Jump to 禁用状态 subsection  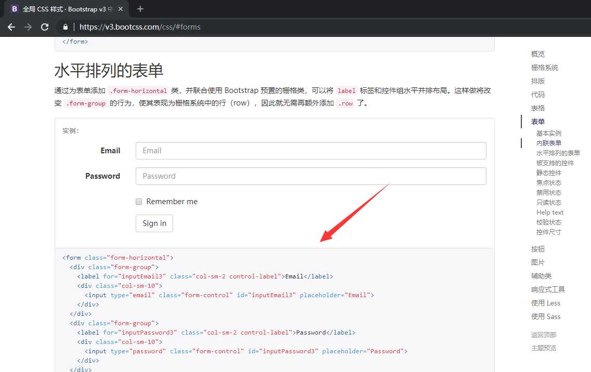point(549,193)
